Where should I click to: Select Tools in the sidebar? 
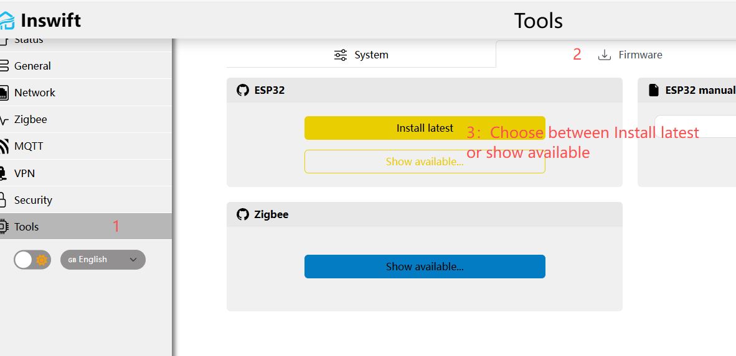(86, 227)
